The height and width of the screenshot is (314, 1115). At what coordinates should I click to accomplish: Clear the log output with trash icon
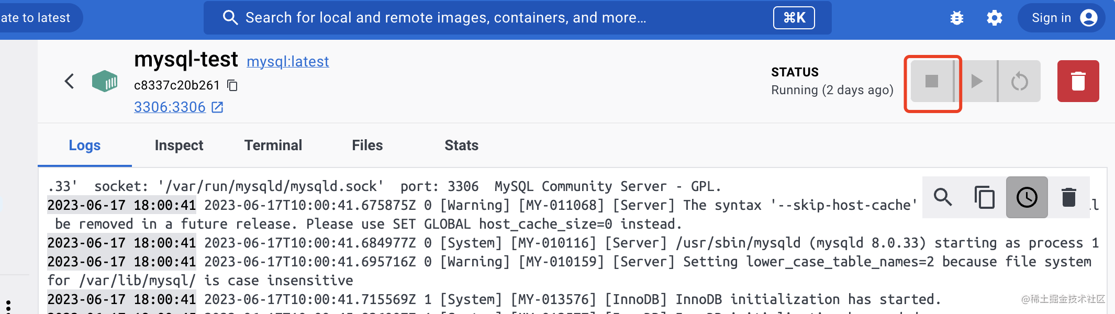click(x=1068, y=197)
